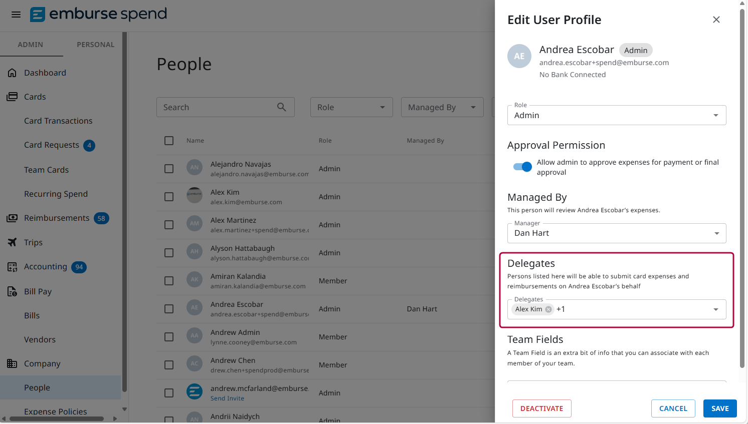
Task: Select the Bill Pay icon
Action: pyautogui.click(x=12, y=291)
